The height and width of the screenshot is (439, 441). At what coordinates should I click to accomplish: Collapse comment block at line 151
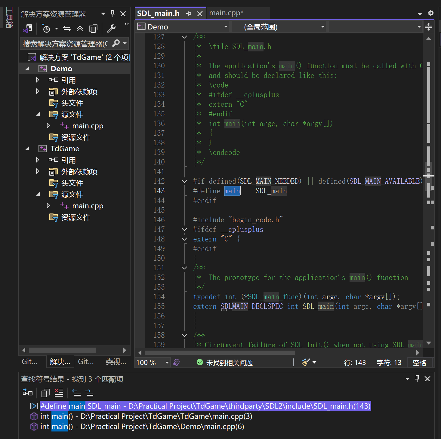point(184,268)
